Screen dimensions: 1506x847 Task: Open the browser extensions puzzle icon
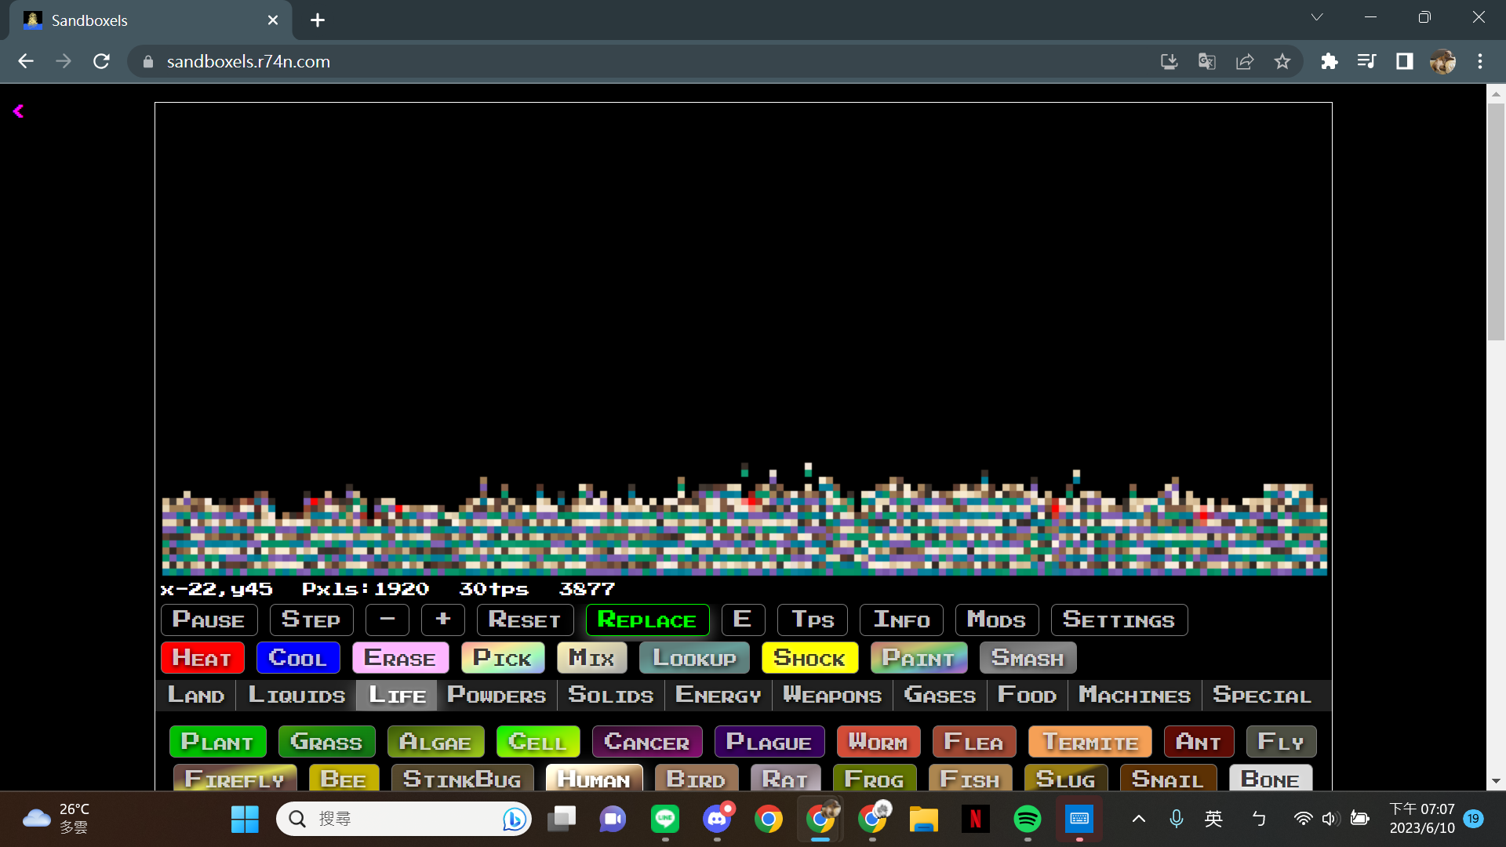[1329, 61]
